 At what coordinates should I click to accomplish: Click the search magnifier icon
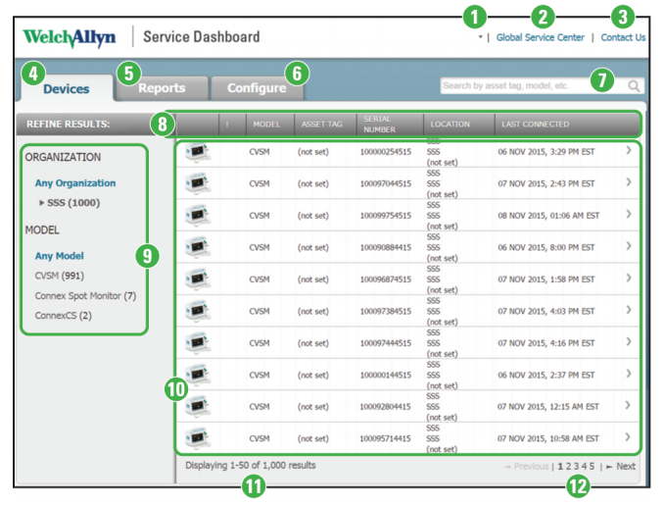[x=634, y=86]
